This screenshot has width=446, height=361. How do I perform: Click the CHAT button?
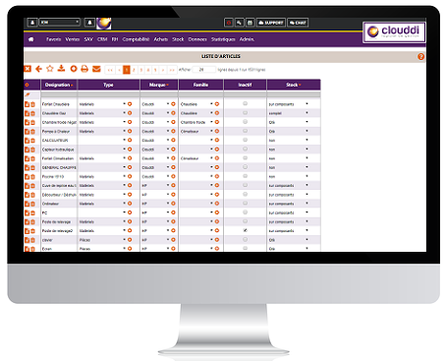click(298, 23)
